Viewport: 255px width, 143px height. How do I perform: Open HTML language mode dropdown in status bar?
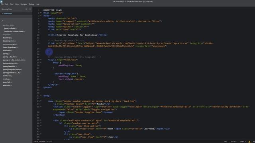[243, 142]
